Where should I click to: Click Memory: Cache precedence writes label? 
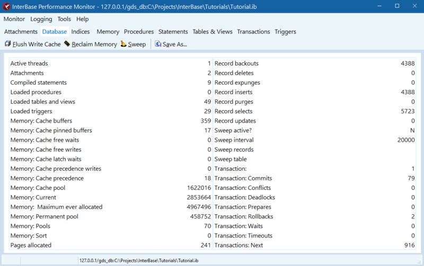coord(56,169)
